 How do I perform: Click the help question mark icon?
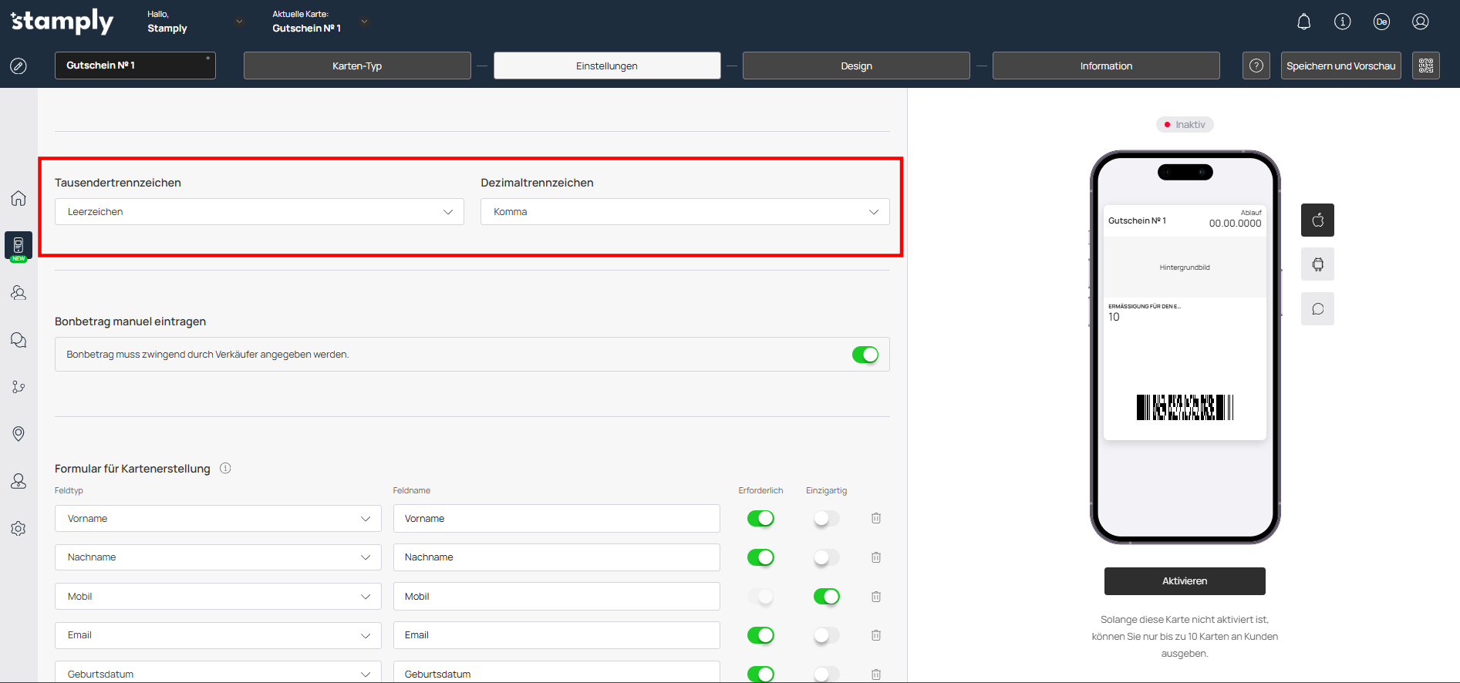pyautogui.click(x=1256, y=66)
